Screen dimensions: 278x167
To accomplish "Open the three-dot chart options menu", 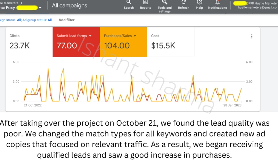I will point(252,37).
